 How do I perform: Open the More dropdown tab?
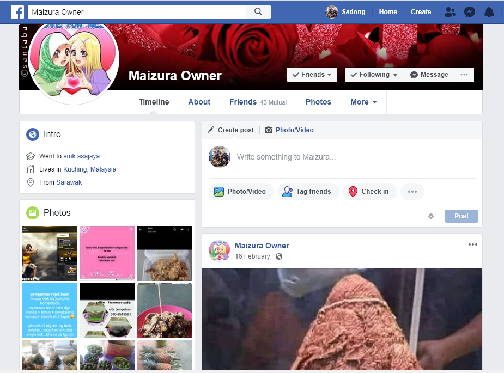(x=363, y=102)
